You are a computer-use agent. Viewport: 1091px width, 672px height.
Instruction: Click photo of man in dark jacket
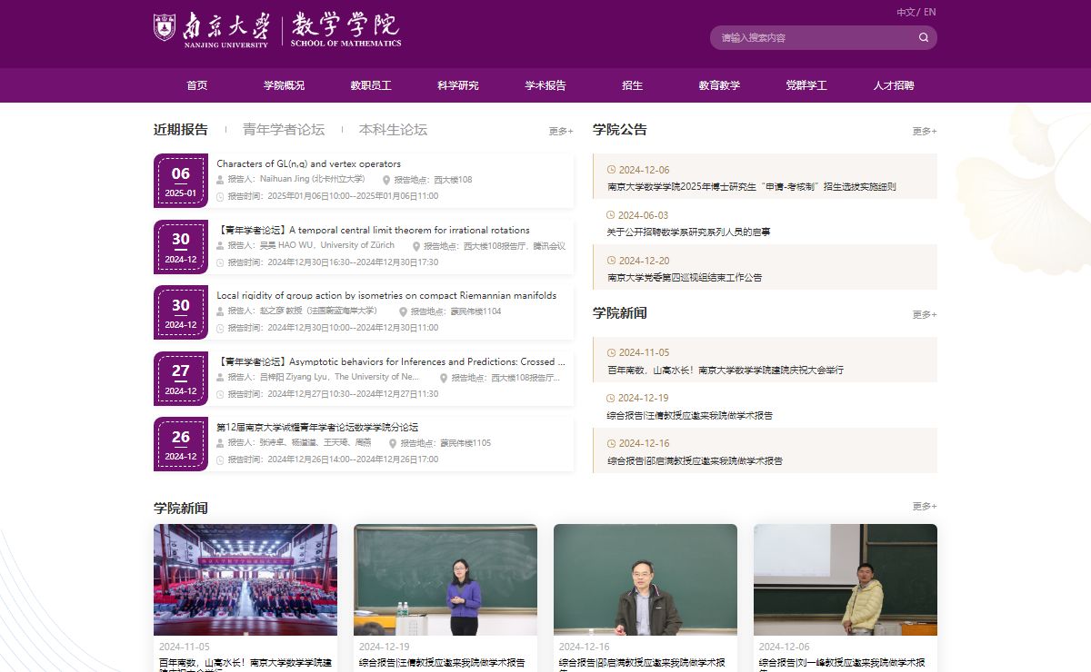click(646, 579)
